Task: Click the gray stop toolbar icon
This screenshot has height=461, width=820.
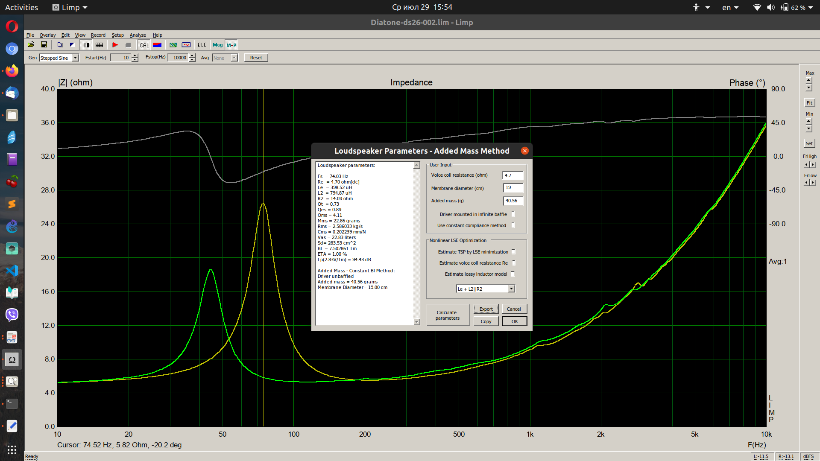Action: point(128,45)
